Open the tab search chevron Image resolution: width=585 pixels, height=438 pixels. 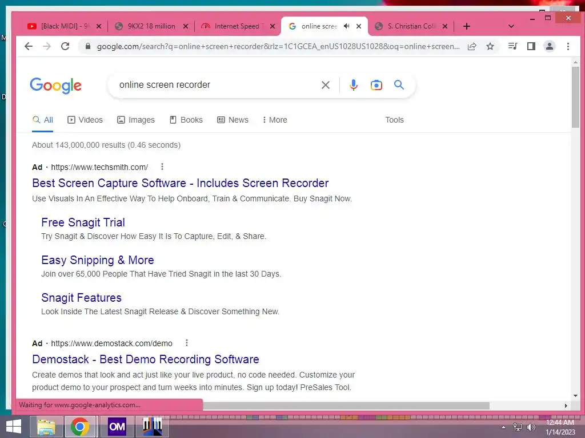tap(511, 26)
